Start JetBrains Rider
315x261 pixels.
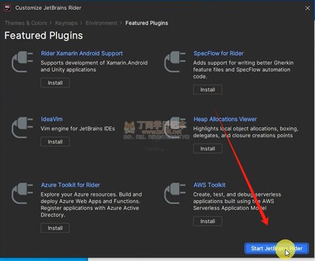click(277, 249)
